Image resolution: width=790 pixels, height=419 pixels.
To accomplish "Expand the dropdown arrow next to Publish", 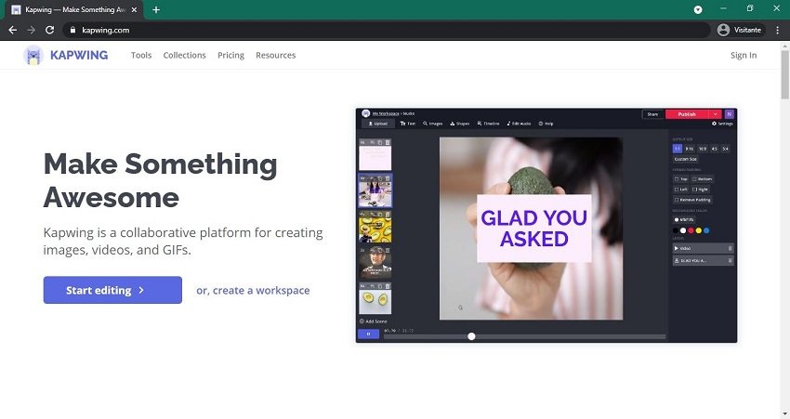I will pyautogui.click(x=717, y=113).
